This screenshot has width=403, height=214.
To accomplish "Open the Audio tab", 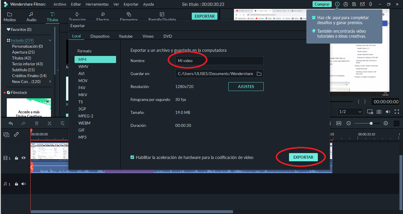I will (x=32, y=17).
